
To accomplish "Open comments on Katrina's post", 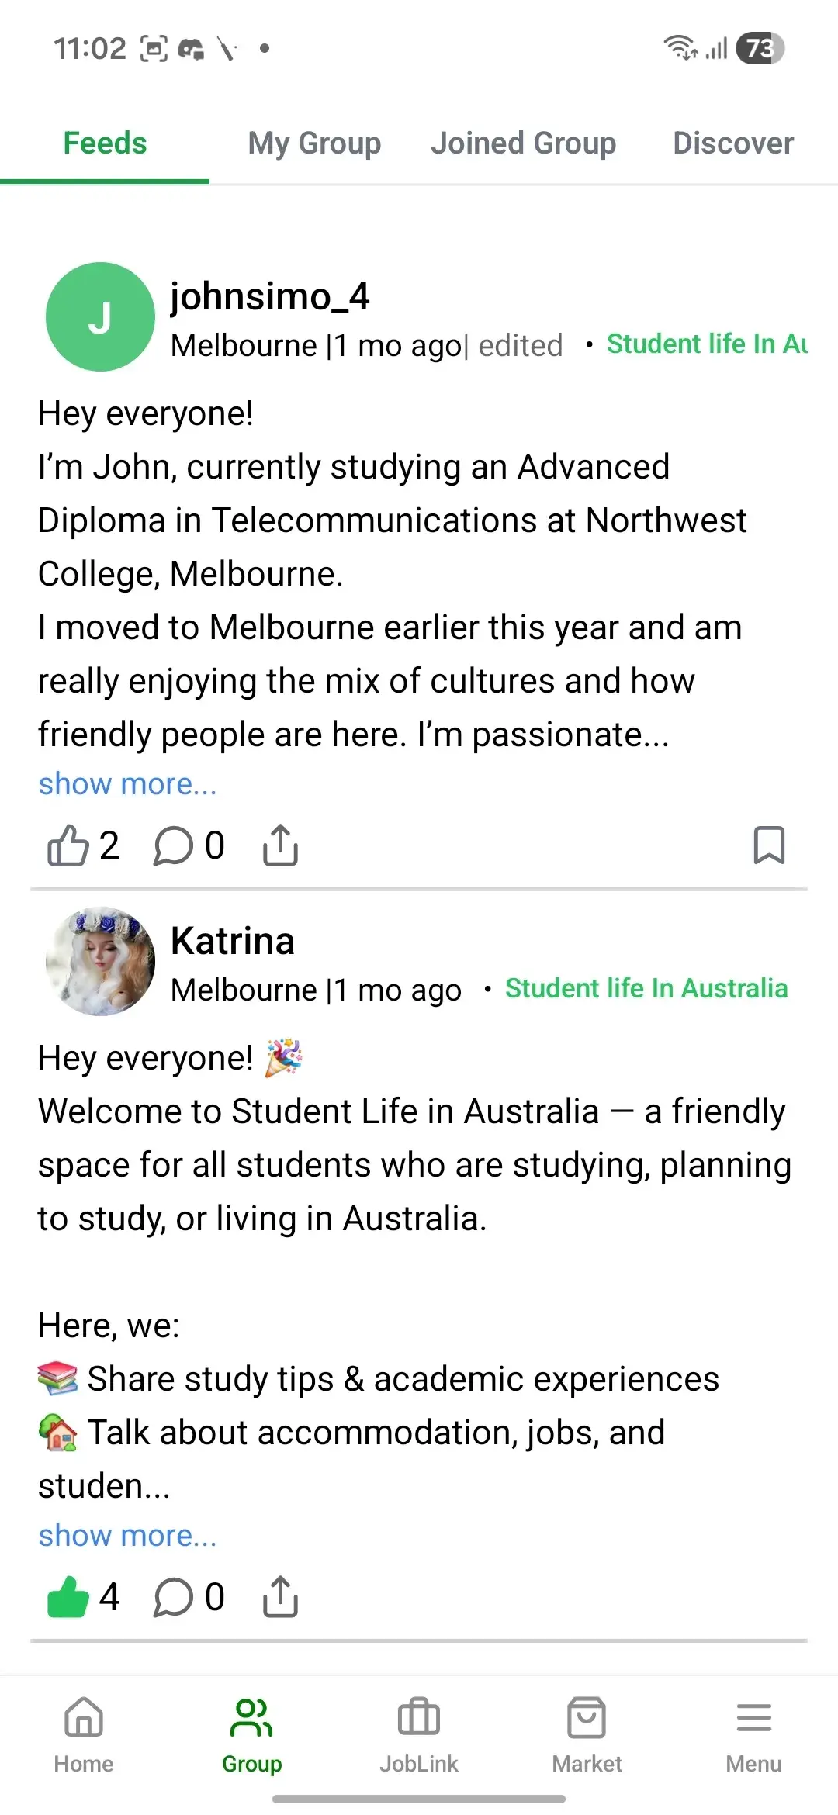I will click(x=174, y=1597).
